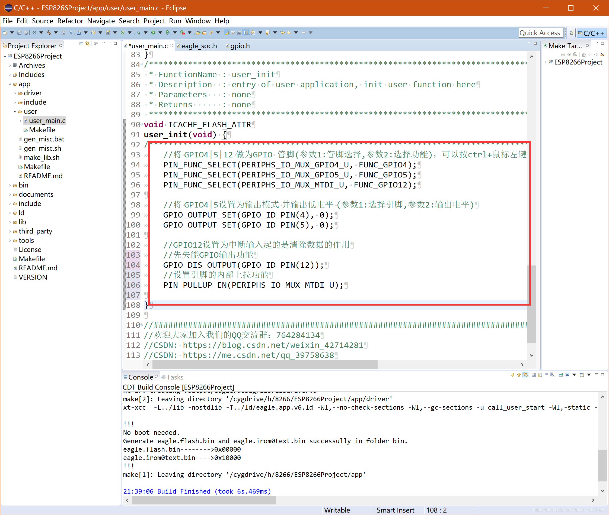Select gen_misc.bat in Project Explorer
Image resolution: width=609 pixels, height=515 pixels.
point(44,139)
